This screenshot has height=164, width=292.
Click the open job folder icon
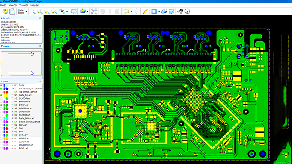[5, 12]
